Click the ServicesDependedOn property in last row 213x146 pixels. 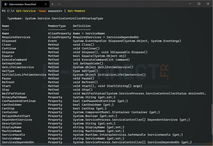(x=18, y=142)
